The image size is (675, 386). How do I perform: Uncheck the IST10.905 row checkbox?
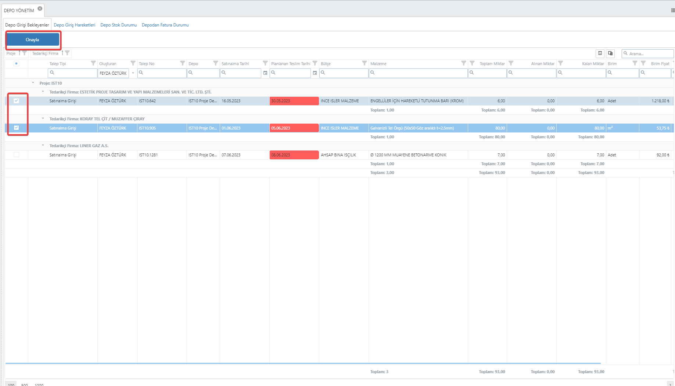coord(16,128)
